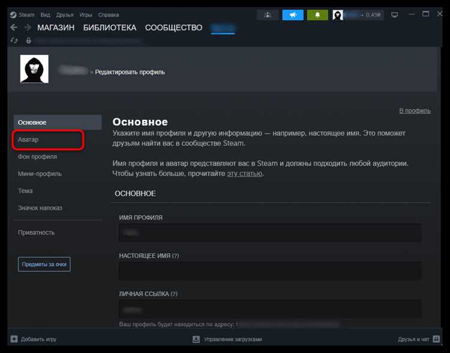The width and height of the screenshot is (450, 353).
Task: Go back with the left arrow icon
Action: point(14,28)
